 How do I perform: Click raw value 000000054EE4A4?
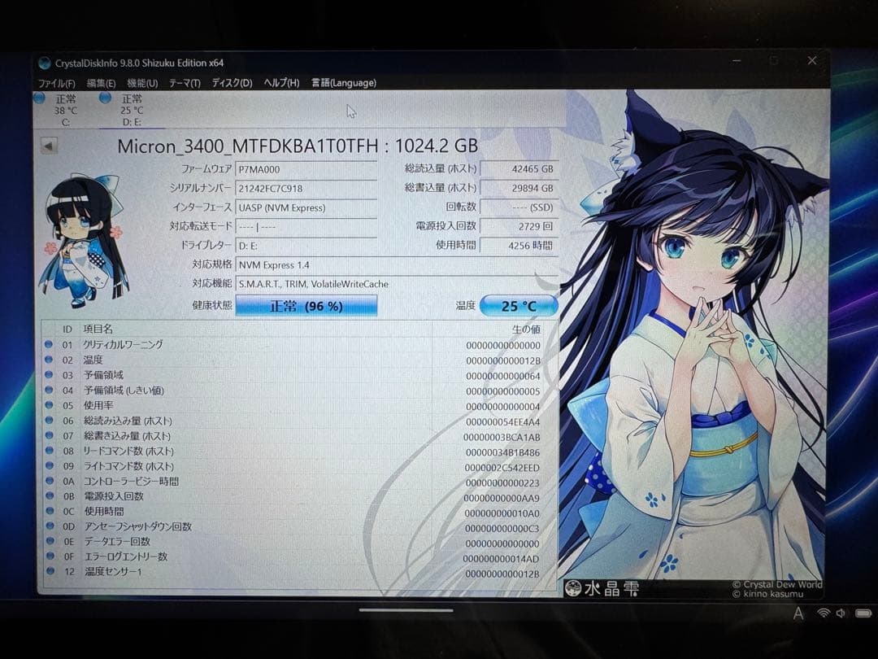pyautogui.click(x=503, y=422)
